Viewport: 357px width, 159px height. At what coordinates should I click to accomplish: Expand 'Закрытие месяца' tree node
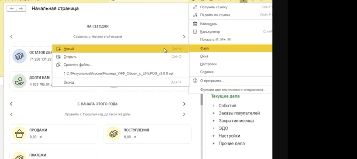click(213, 121)
